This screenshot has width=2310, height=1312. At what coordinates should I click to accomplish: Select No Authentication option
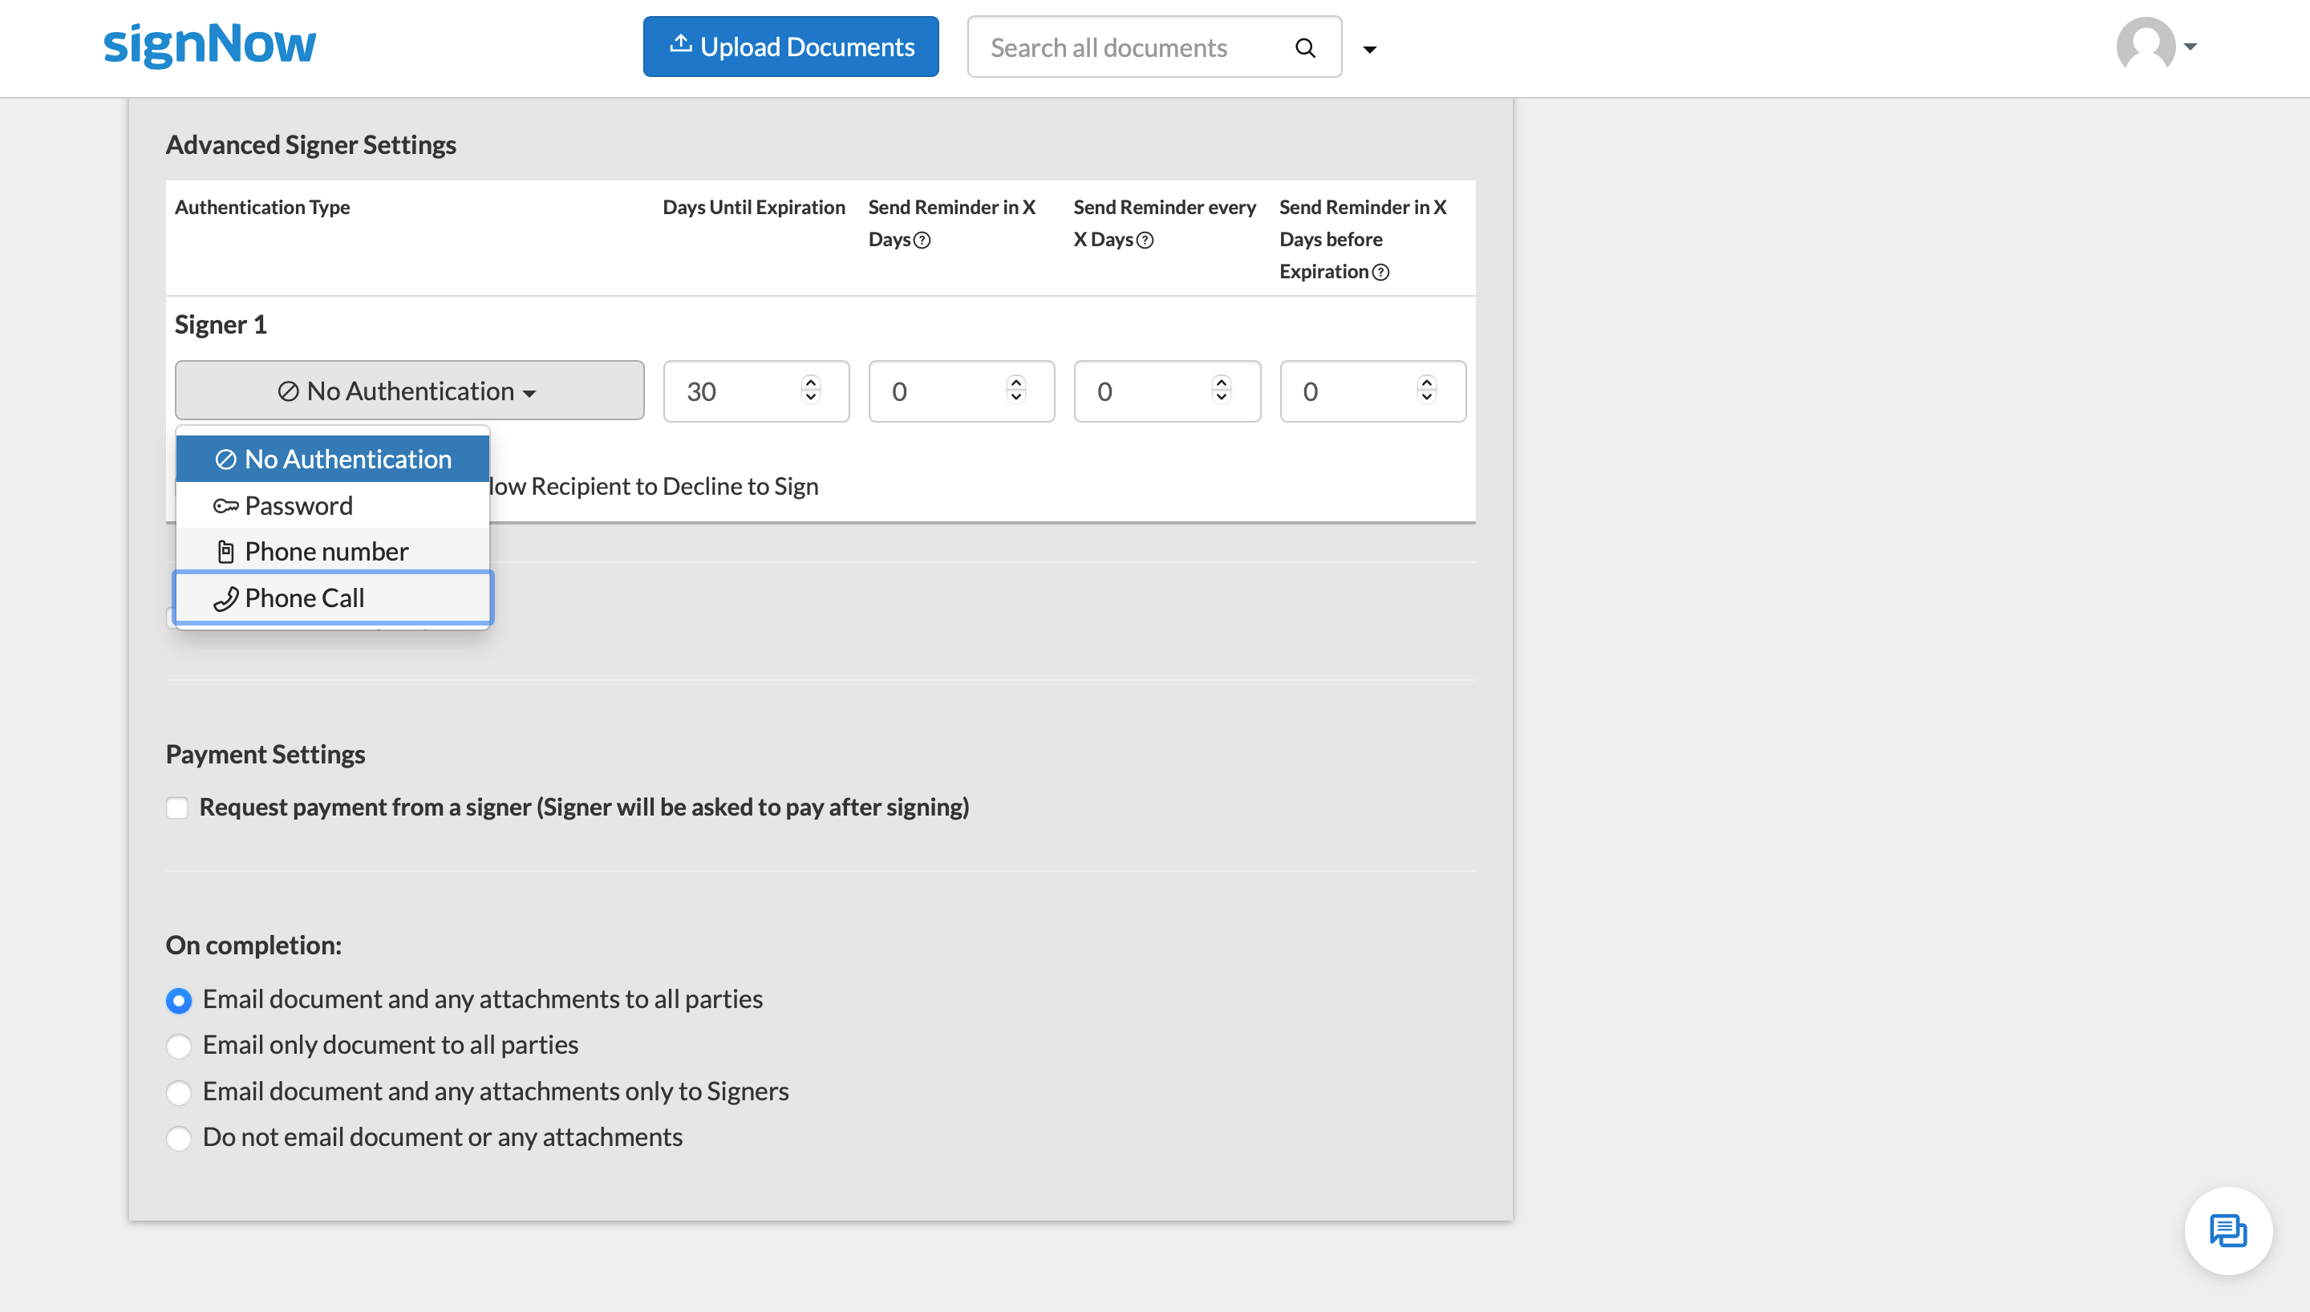pos(331,459)
